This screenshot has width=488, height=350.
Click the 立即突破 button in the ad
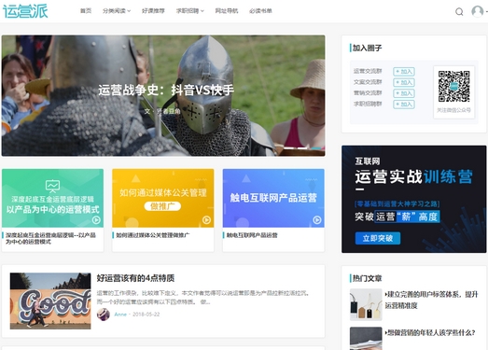[x=378, y=238]
